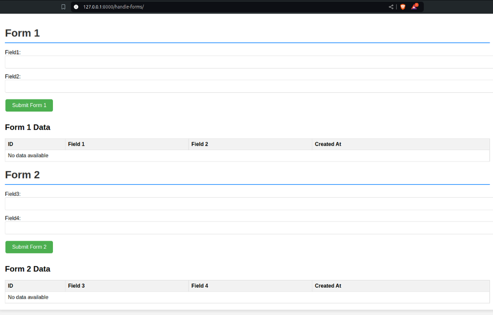The image size is (493, 315).
Task: Click the bookmark icon in address bar
Action: pos(63,7)
